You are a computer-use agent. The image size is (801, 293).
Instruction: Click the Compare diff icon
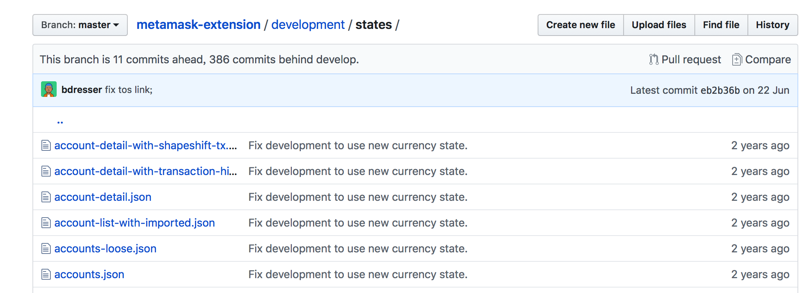[x=737, y=59]
